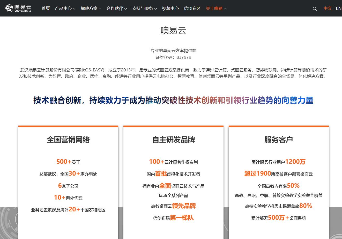Open the 产品中心 menu
342x239 pixels.
(63, 8)
